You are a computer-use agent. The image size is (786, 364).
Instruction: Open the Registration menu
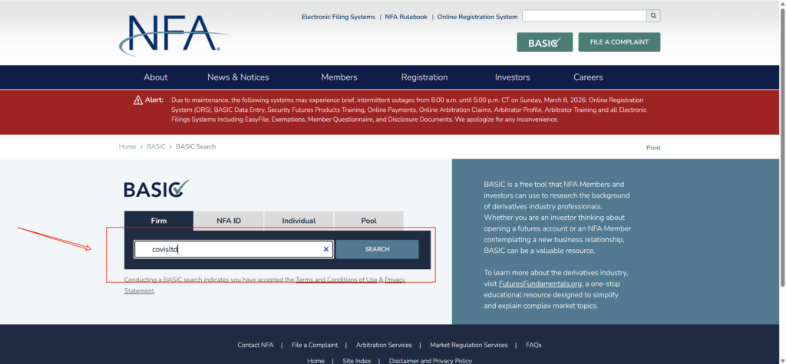pyautogui.click(x=424, y=77)
